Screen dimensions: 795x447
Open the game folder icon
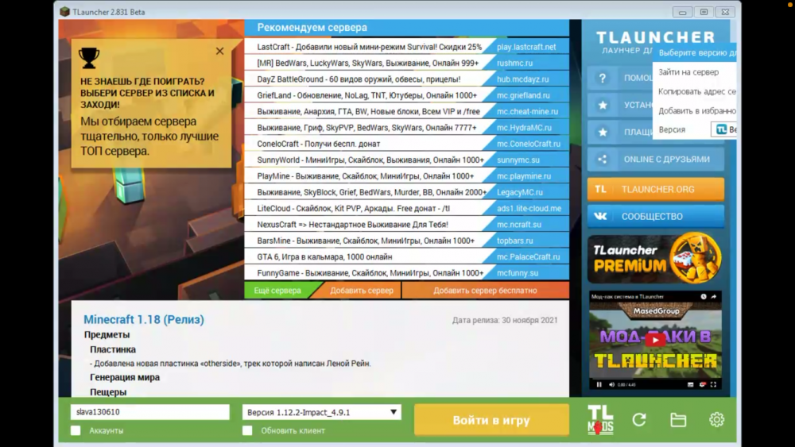678,420
